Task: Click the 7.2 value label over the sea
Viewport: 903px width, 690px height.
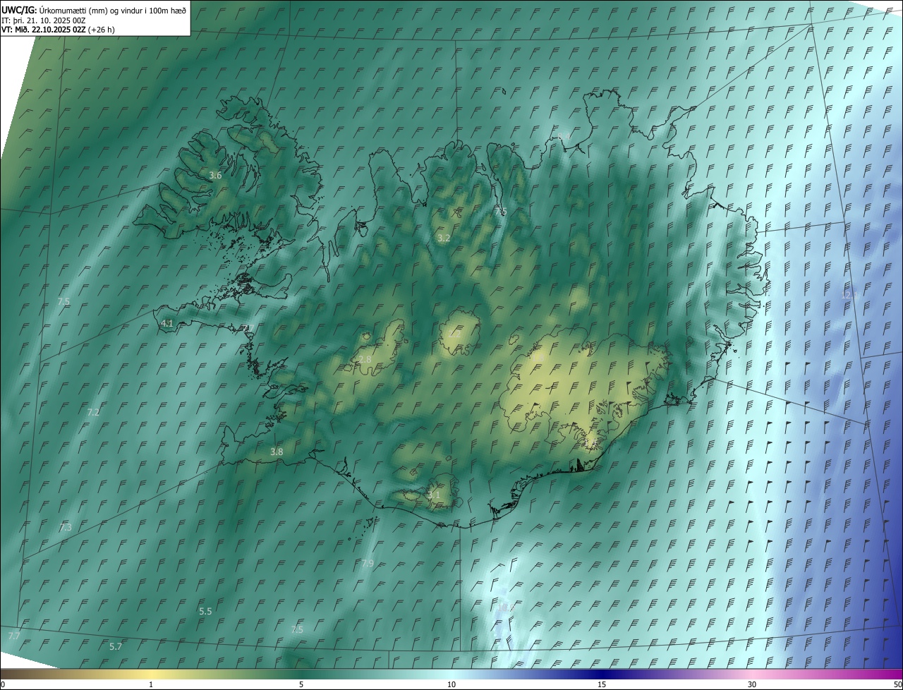Action: tap(93, 412)
